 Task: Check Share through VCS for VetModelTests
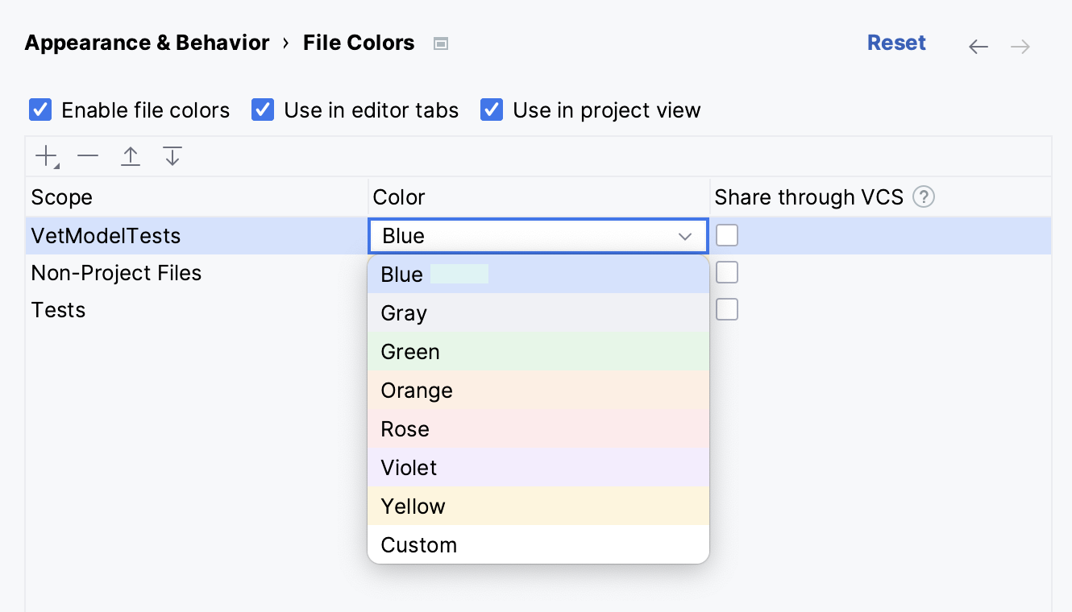point(727,235)
